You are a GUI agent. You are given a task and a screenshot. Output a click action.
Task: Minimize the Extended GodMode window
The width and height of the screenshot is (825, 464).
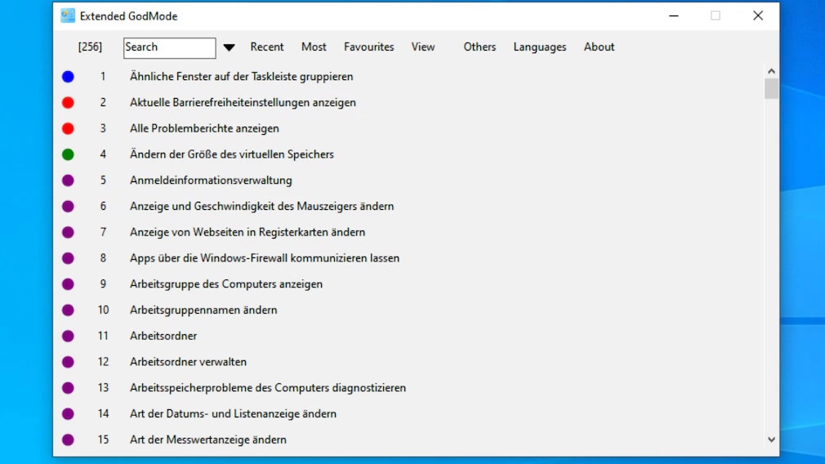[673, 16]
